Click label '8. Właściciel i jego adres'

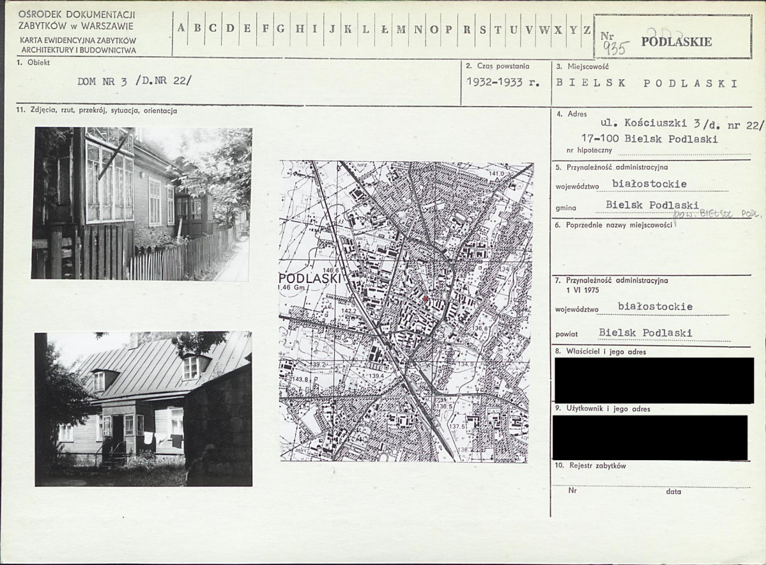(601, 352)
